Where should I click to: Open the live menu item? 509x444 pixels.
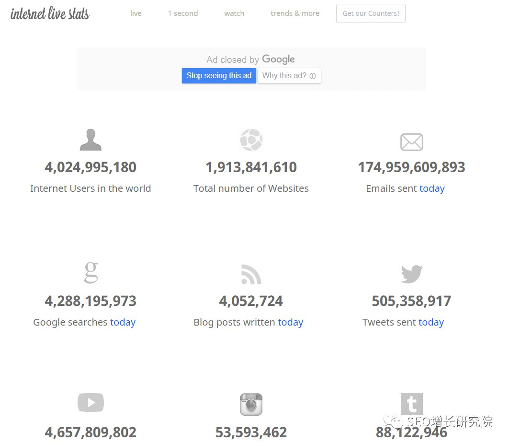[136, 13]
